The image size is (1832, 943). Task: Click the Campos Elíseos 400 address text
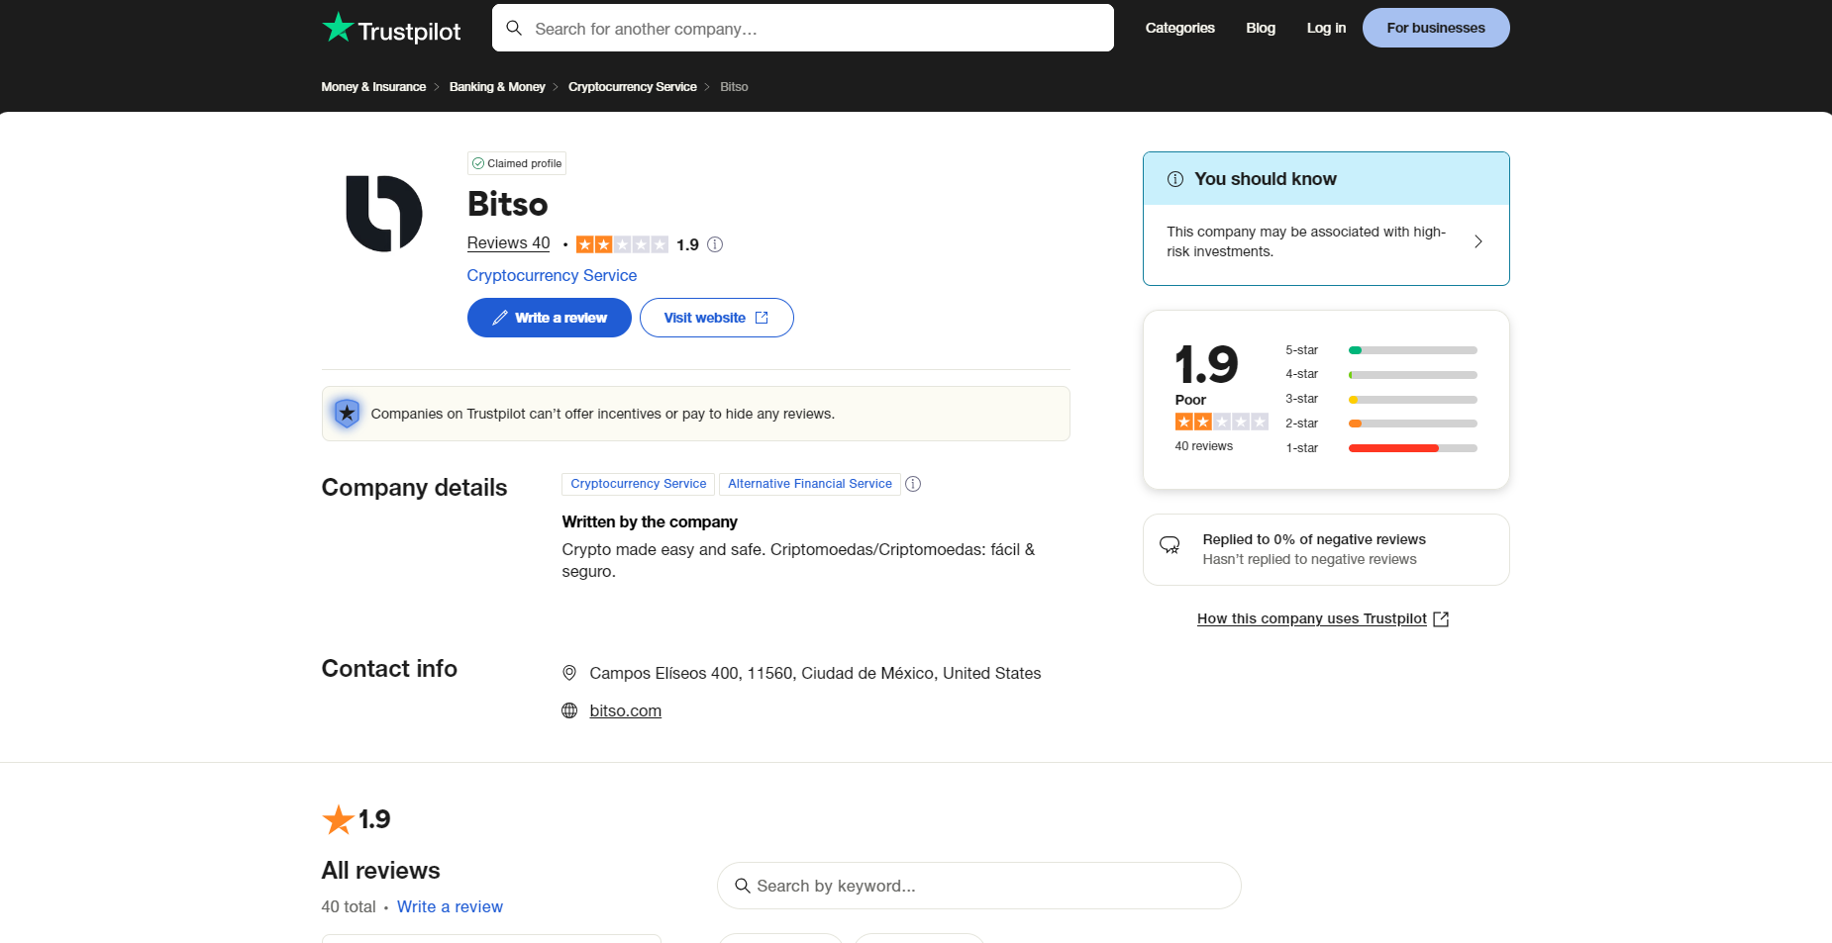pos(815,673)
